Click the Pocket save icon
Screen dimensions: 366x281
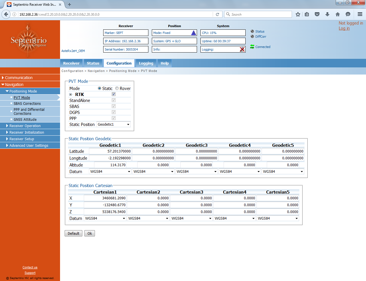tap(317, 14)
